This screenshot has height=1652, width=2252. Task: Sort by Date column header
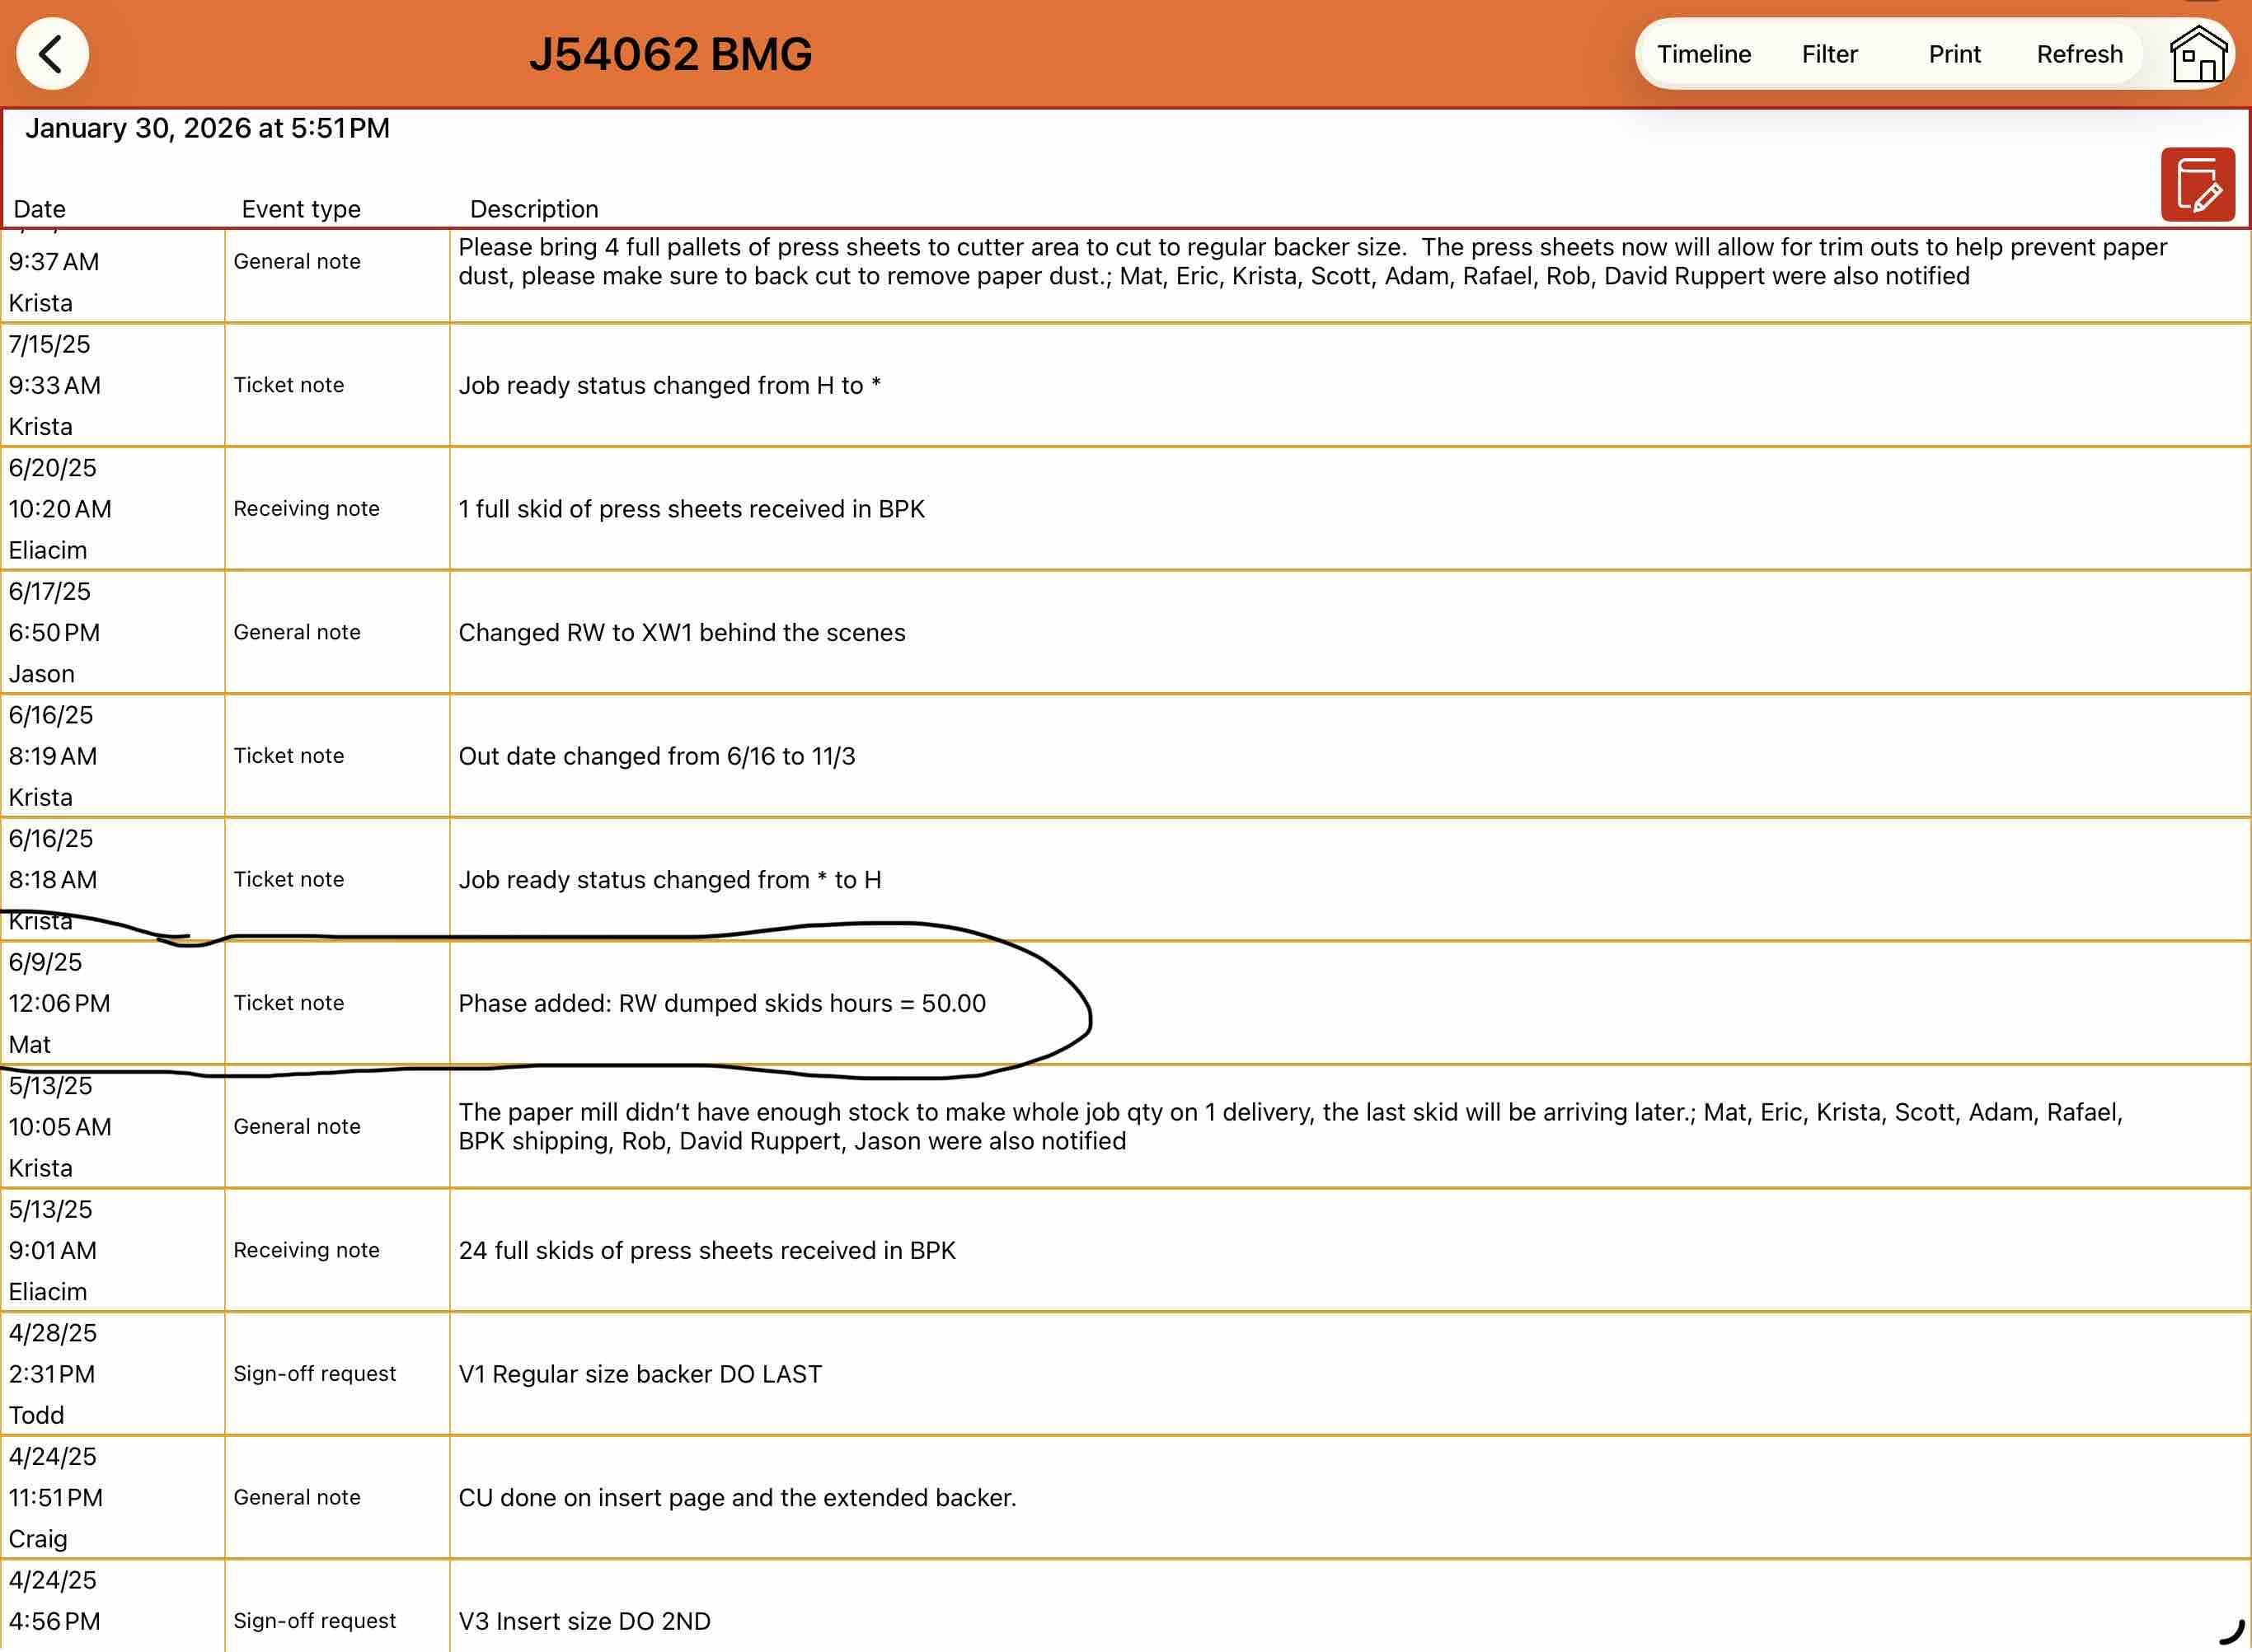click(40, 209)
